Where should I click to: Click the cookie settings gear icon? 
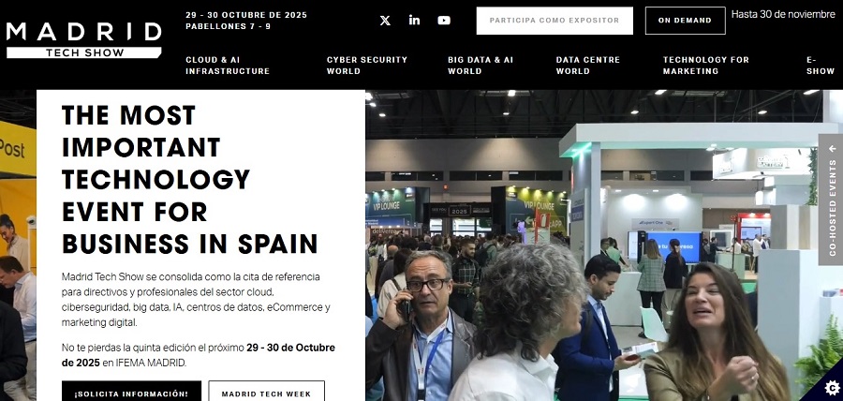(x=832, y=388)
